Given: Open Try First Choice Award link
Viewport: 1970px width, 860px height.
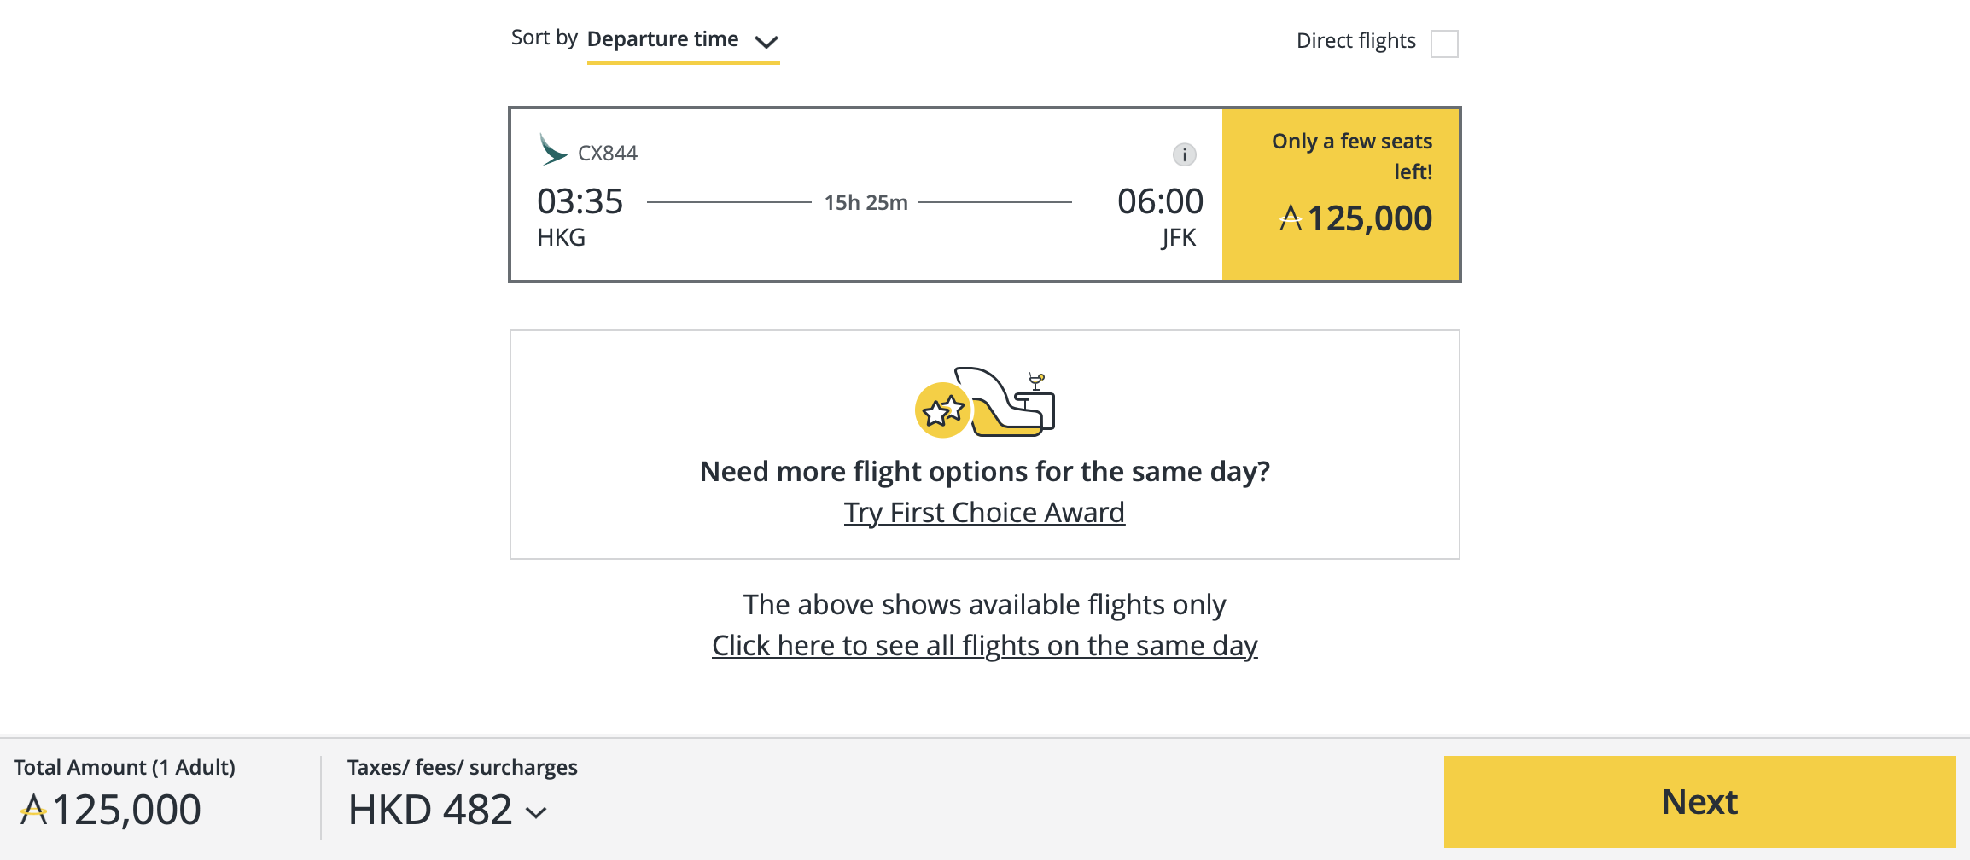Looking at the screenshot, I should 984,512.
